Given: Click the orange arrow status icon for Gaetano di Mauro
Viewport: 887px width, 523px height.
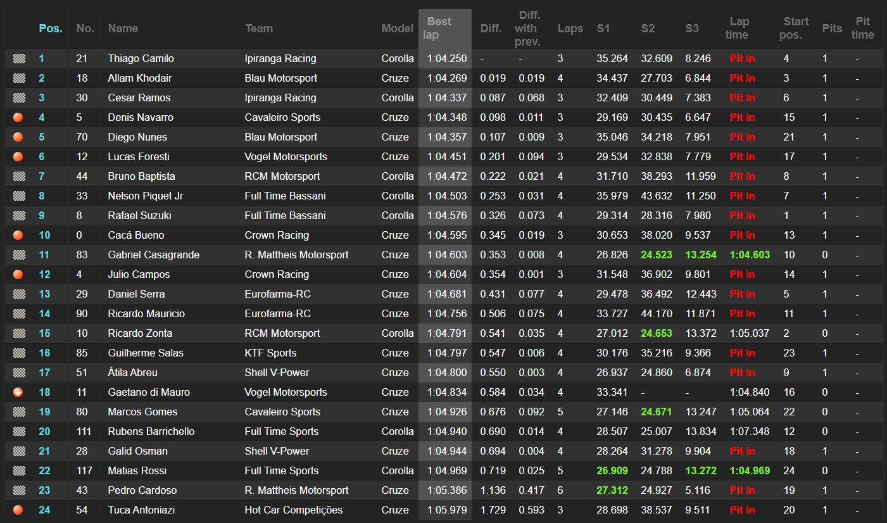Looking at the screenshot, I should pos(18,392).
